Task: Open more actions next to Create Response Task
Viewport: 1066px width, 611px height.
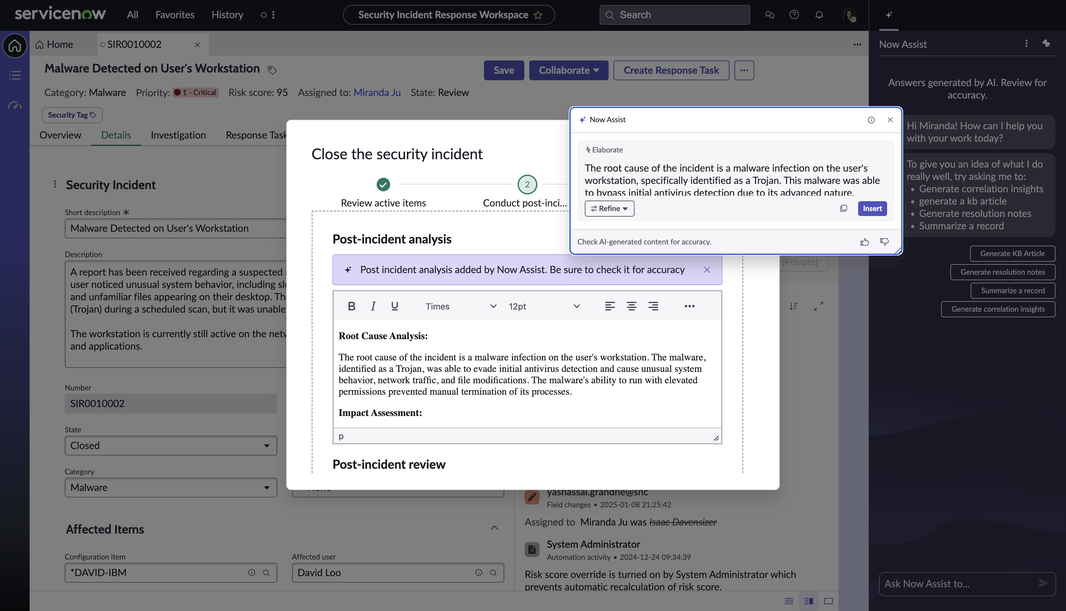Action: [744, 70]
